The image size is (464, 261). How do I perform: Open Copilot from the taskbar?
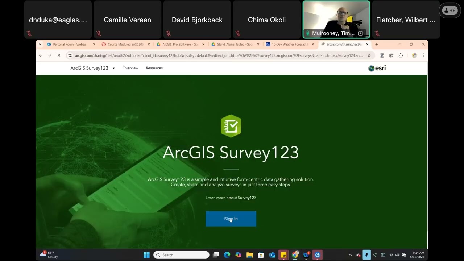pos(238,255)
